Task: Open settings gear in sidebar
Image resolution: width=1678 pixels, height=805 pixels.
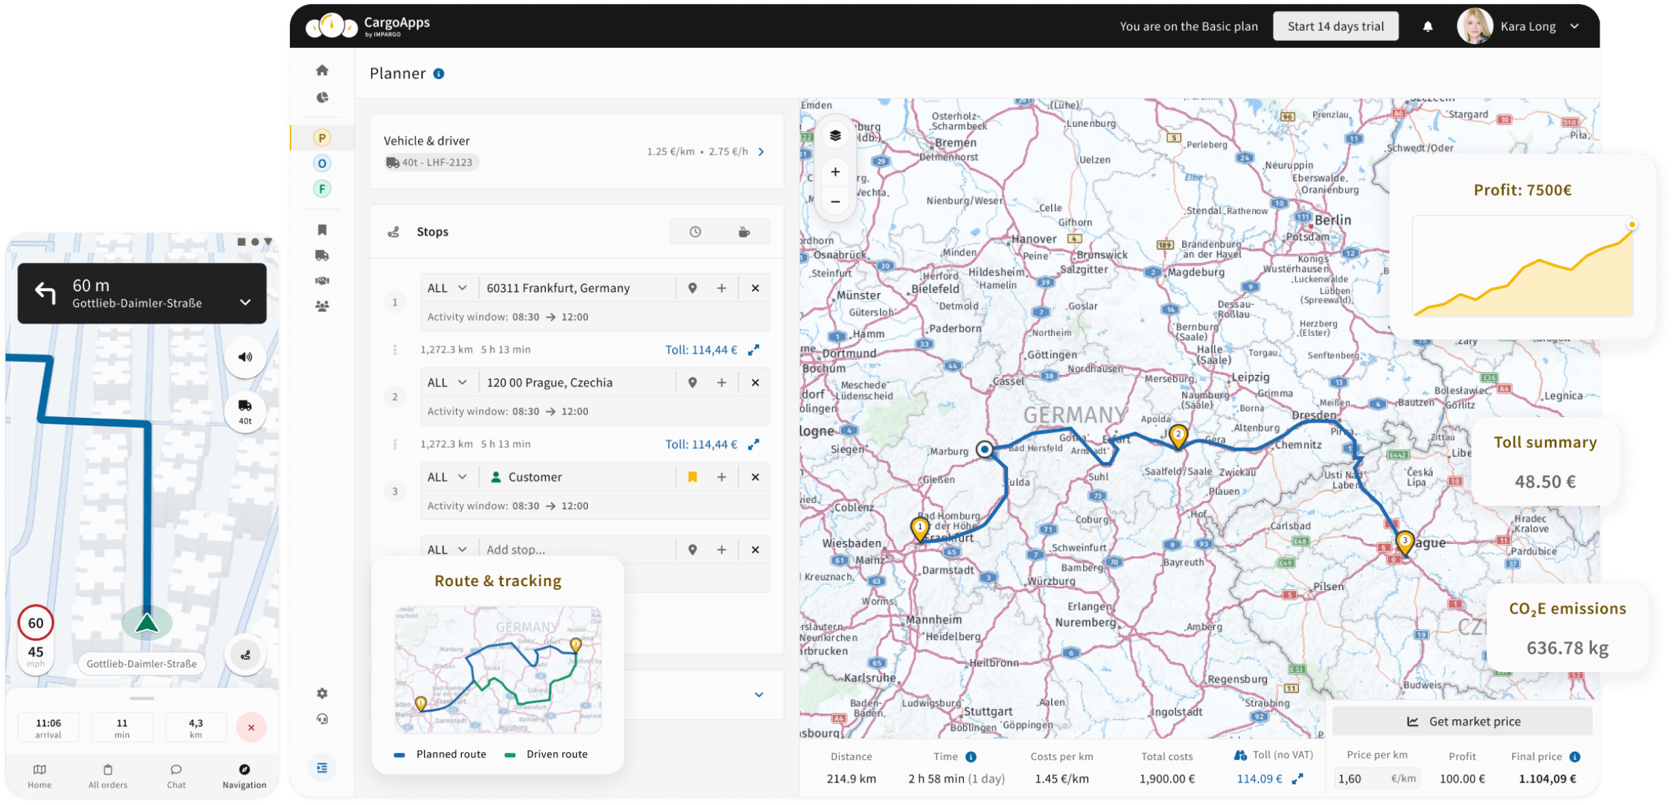Action: pyautogui.click(x=322, y=693)
